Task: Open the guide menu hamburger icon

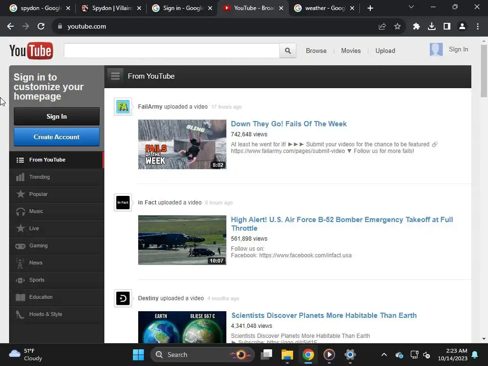Action: pos(115,76)
